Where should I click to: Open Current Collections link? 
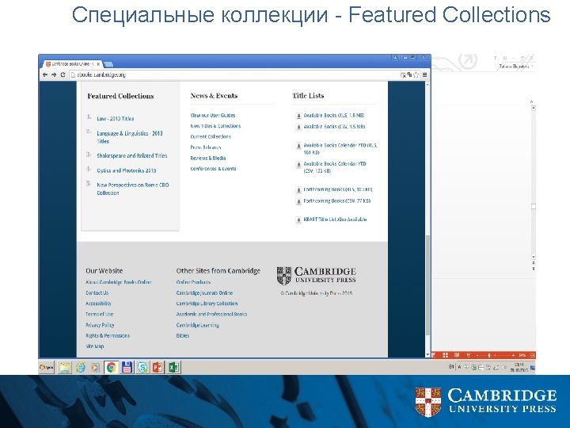[x=211, y=137]
